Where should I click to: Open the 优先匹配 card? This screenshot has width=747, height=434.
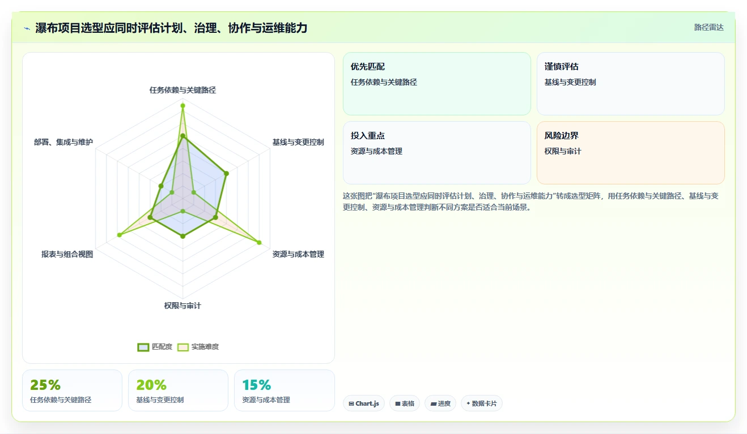click(437, 84)
